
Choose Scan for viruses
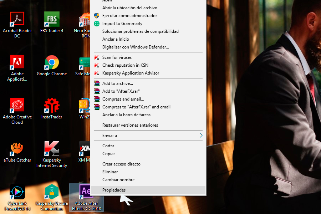point(117,57)
